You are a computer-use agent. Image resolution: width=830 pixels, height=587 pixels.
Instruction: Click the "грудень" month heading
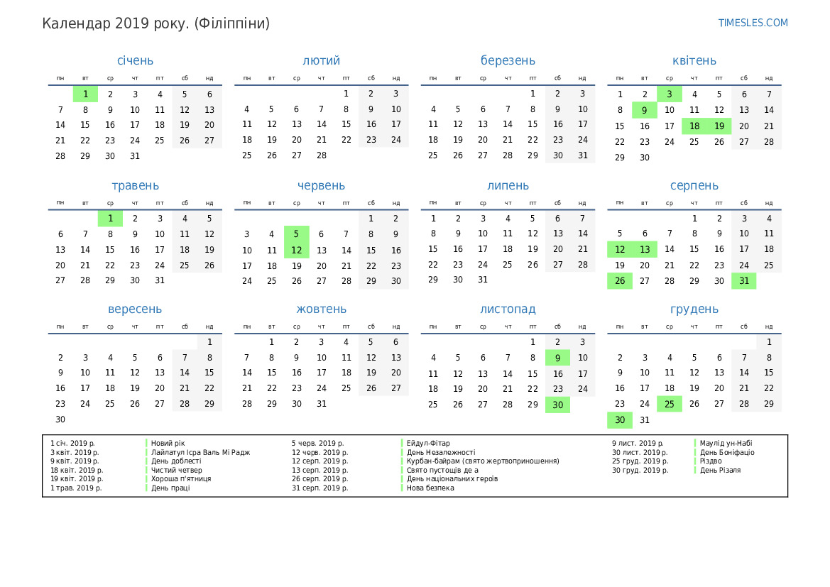coord(694,309)
